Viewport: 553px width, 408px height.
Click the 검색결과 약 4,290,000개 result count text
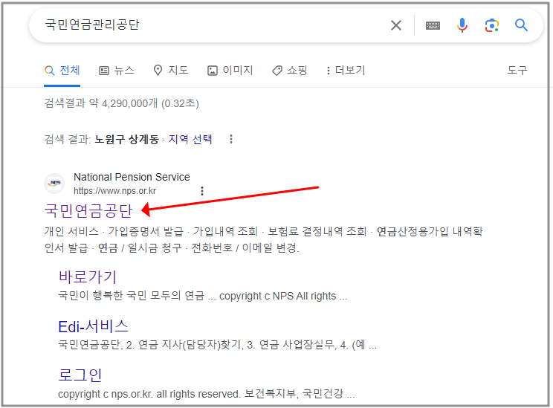pos(122,103)
